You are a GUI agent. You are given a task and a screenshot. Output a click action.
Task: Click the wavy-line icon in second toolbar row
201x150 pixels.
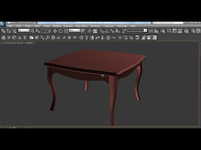[114, 37]
